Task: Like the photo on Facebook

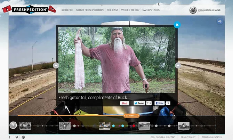Action: pyautogui.click(x=159, y=103)
